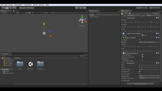Toggle Use Gravity checkbox
This screenshot has height=91, width=162.
tap(139, 72)
